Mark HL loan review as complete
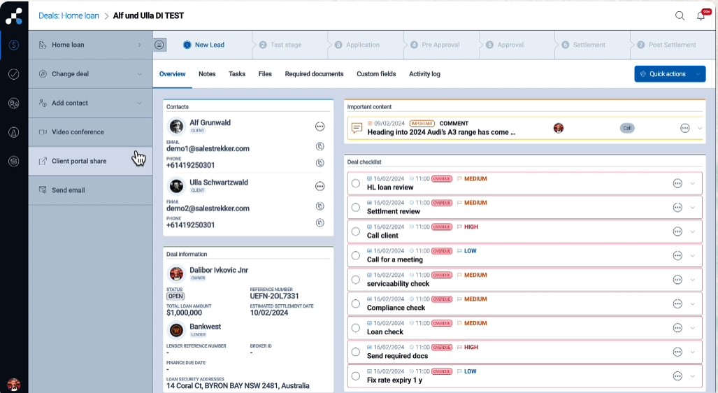The height and width of the screenshot is (393, 718). 356,183
